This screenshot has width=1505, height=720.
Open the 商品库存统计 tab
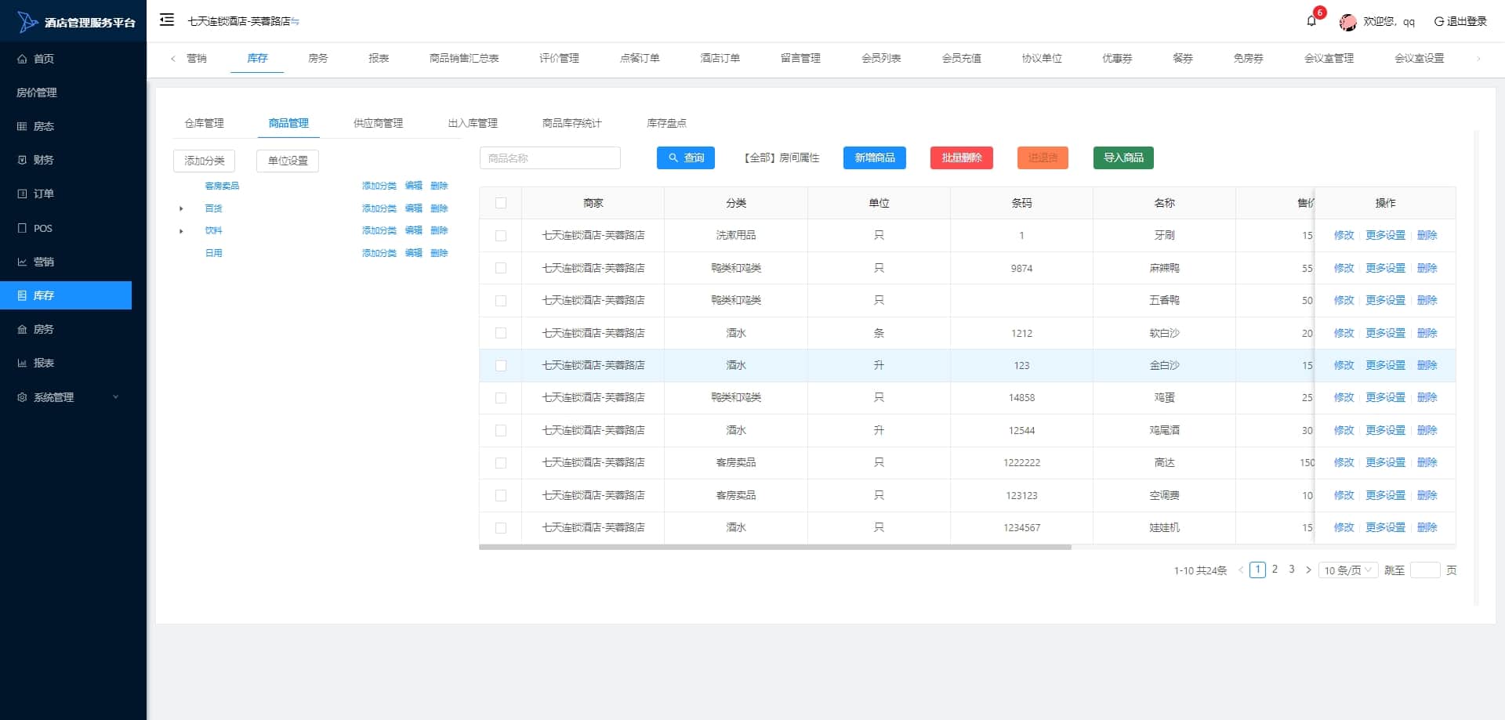[x=571, y=123]
